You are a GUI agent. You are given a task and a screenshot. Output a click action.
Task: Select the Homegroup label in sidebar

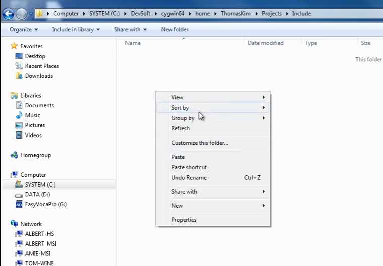(36, 155)
